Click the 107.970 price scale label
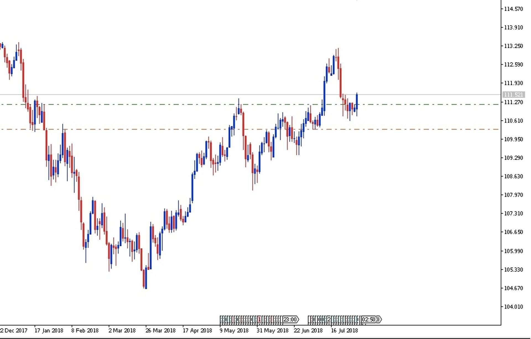This screenshot has width=531, height=339. [514, 195]
